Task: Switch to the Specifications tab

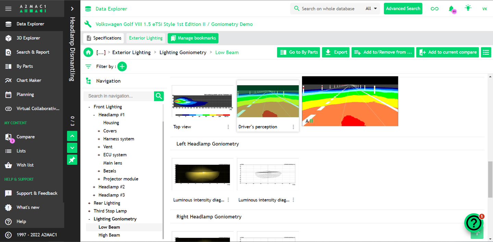Action: click(x=103, y=38)
